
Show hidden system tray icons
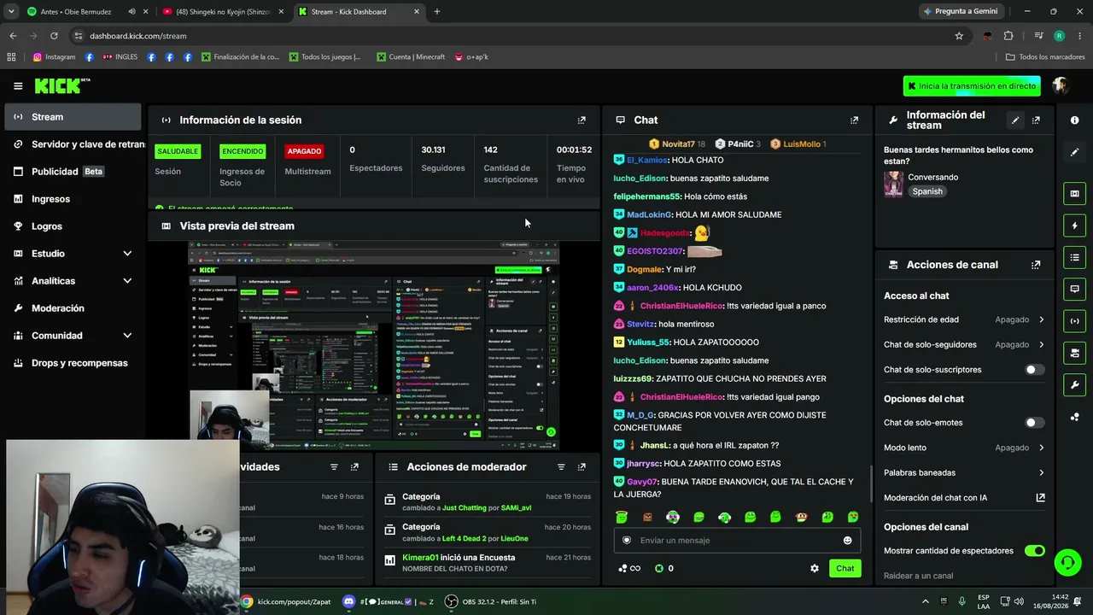(926, 601)
